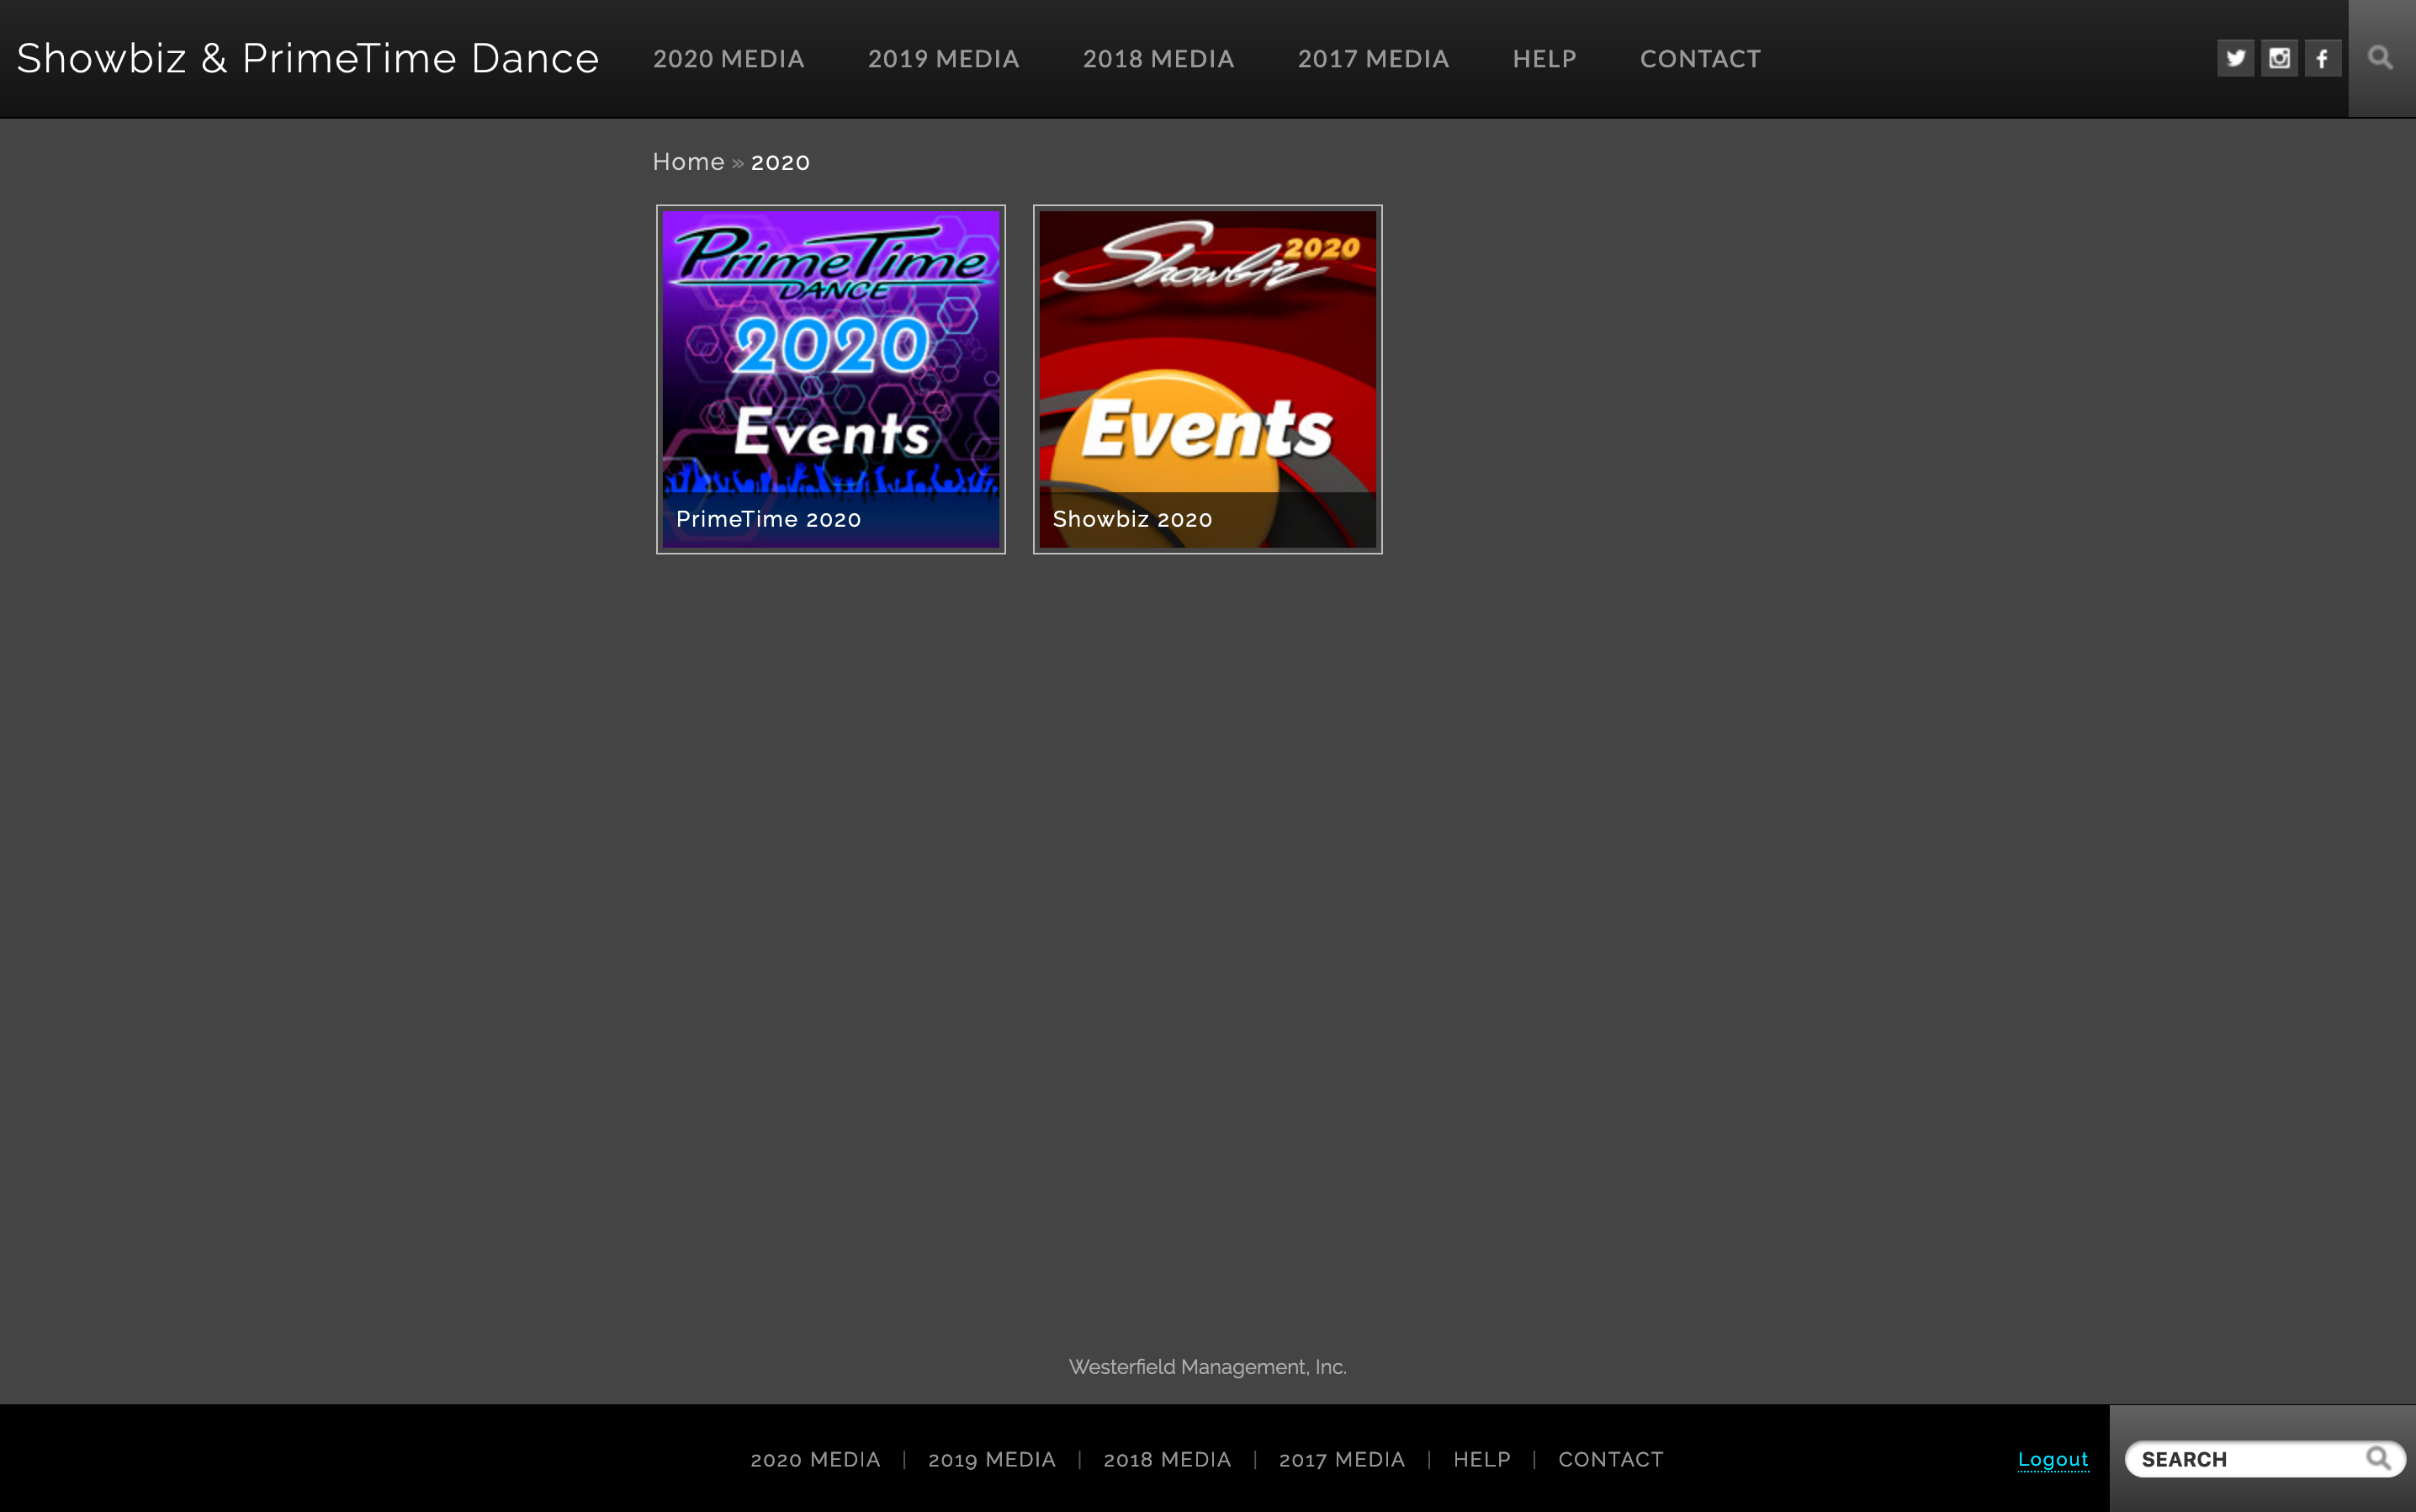Go to Home in the breadcrumb
Viewport: 2416px width, 1512px height.
coord(688,162)
